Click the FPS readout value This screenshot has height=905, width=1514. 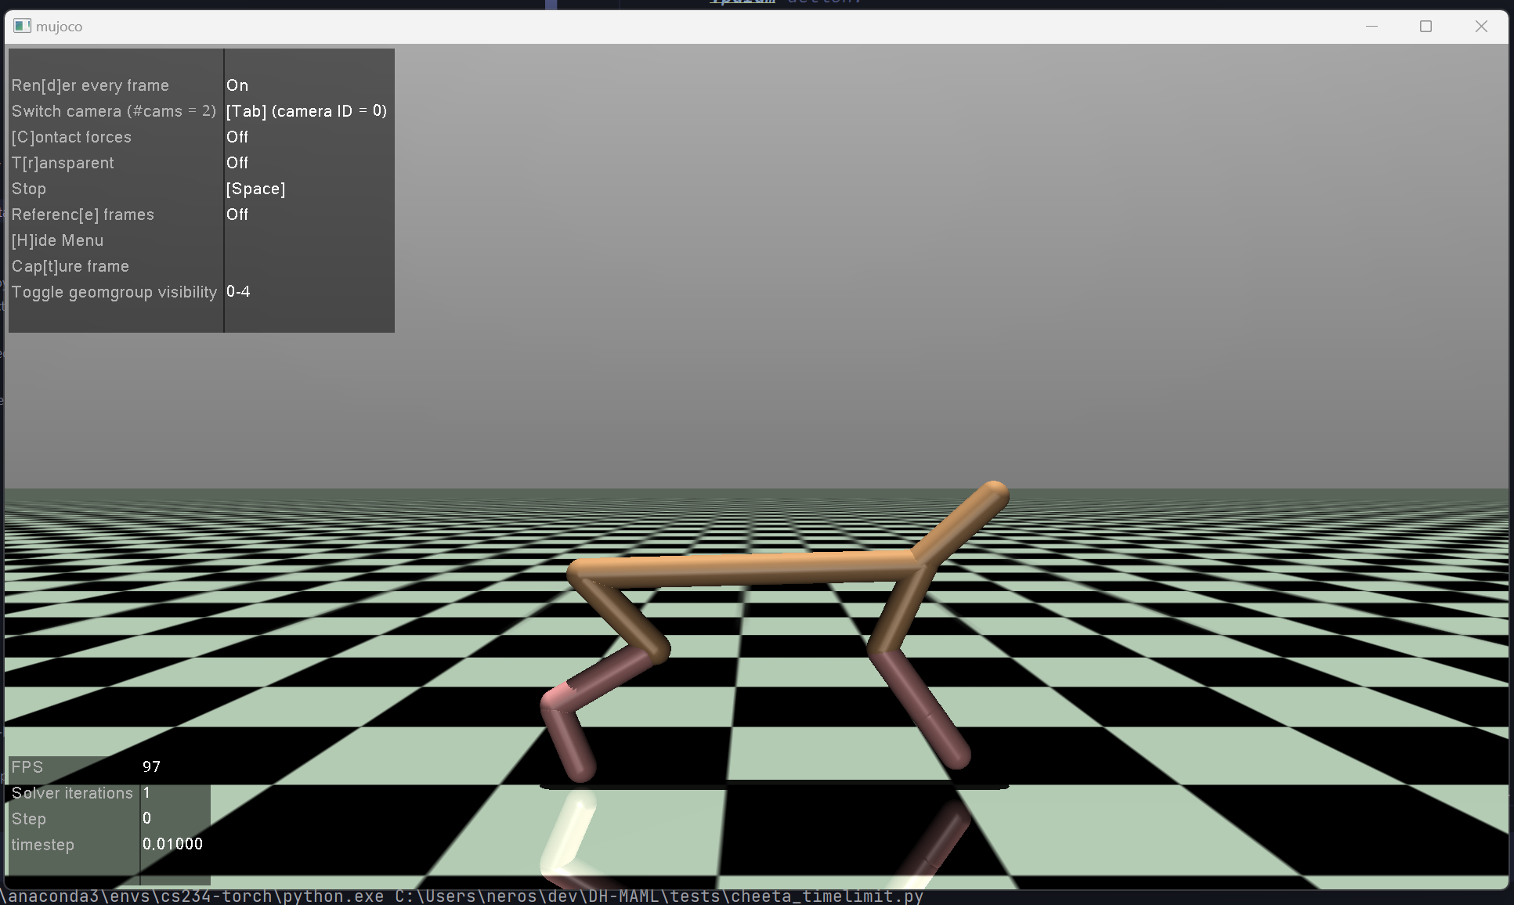tap(151, 767)
